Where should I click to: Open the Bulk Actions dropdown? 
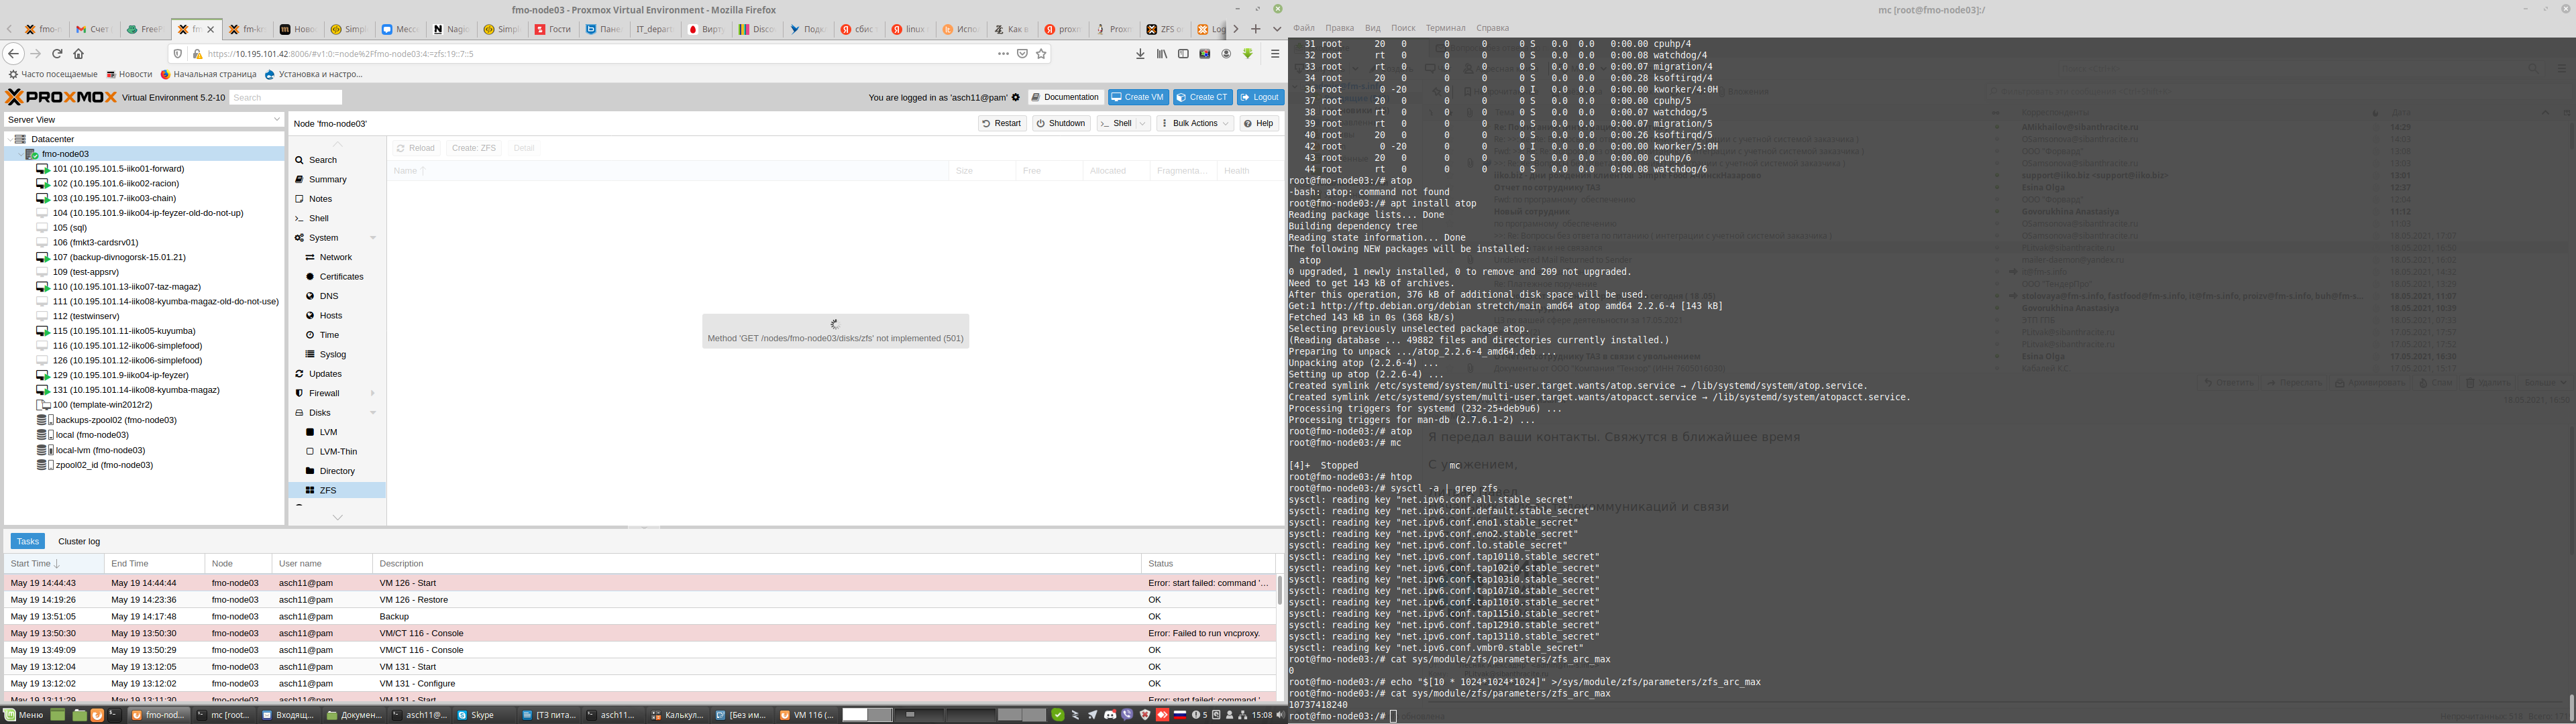tap(1195, 124)
